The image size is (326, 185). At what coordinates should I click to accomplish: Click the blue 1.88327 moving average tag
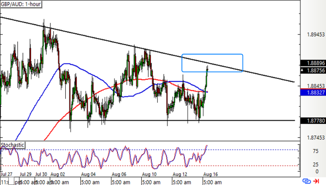313,93
